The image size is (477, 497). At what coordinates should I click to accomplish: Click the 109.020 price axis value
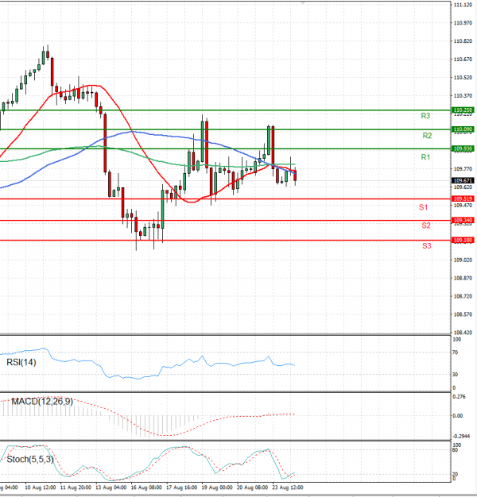(x=463, y=260)
